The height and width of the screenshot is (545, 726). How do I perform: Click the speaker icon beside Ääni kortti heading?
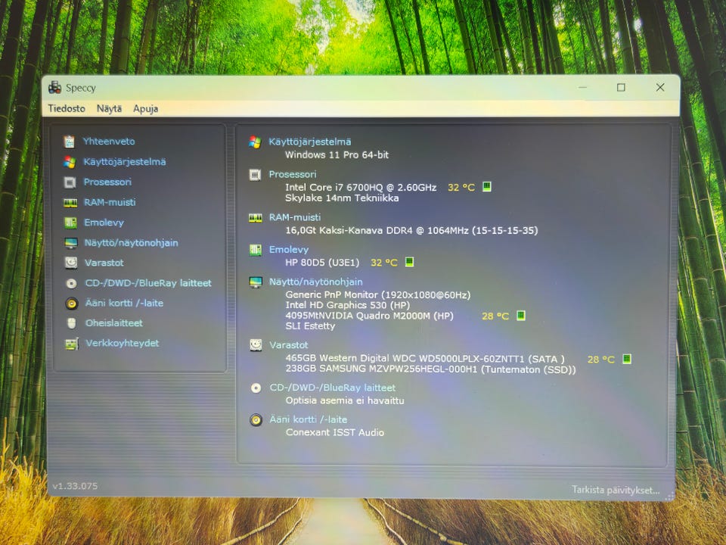(256, 420)
